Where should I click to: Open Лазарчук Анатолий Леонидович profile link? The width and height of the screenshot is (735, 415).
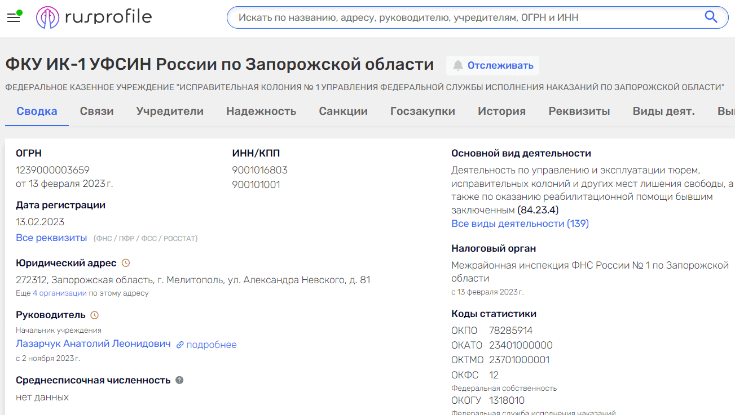point(93,343)
